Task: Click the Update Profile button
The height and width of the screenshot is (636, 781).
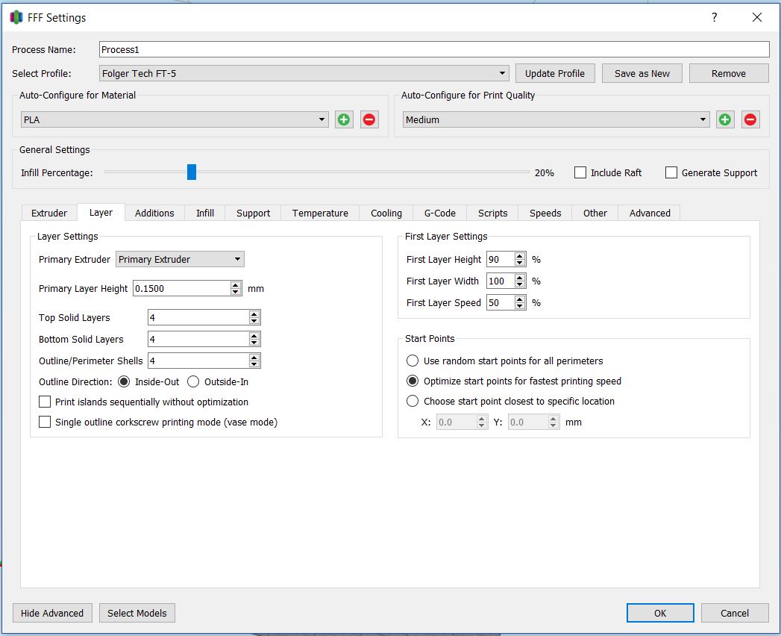Action: click(x=555, y=73)
